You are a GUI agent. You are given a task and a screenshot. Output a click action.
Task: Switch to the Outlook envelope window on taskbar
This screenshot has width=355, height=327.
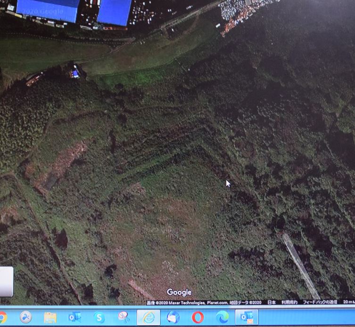pos(247,317)
